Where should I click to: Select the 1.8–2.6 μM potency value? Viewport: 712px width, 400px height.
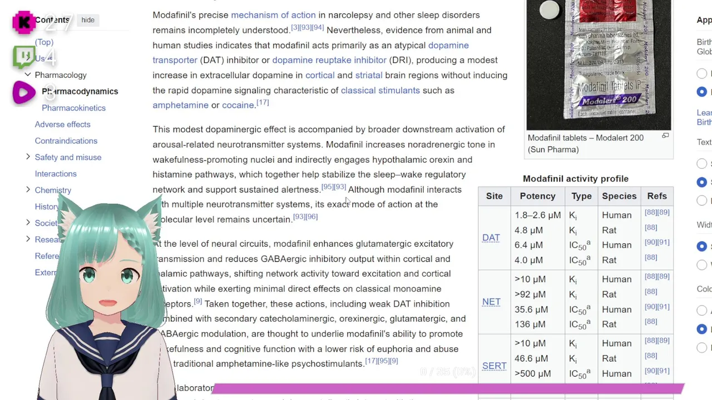pos(538,215)
